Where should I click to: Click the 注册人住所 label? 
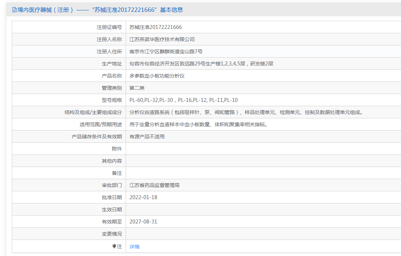(x=109, y=51)
